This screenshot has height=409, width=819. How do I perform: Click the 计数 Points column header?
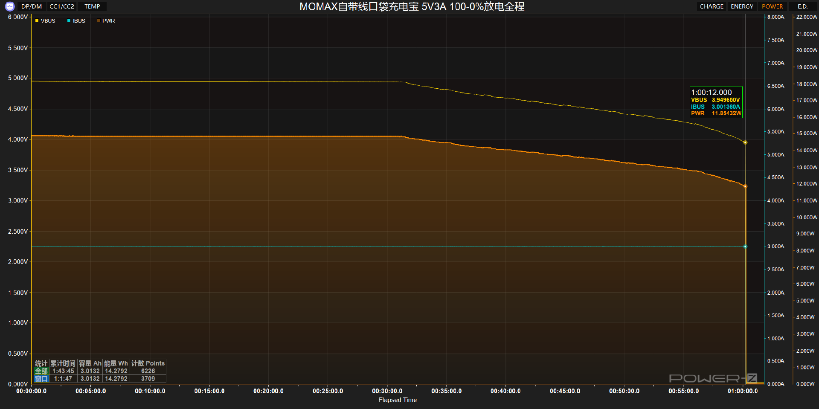pyautogui.click(x=148, y=363)
